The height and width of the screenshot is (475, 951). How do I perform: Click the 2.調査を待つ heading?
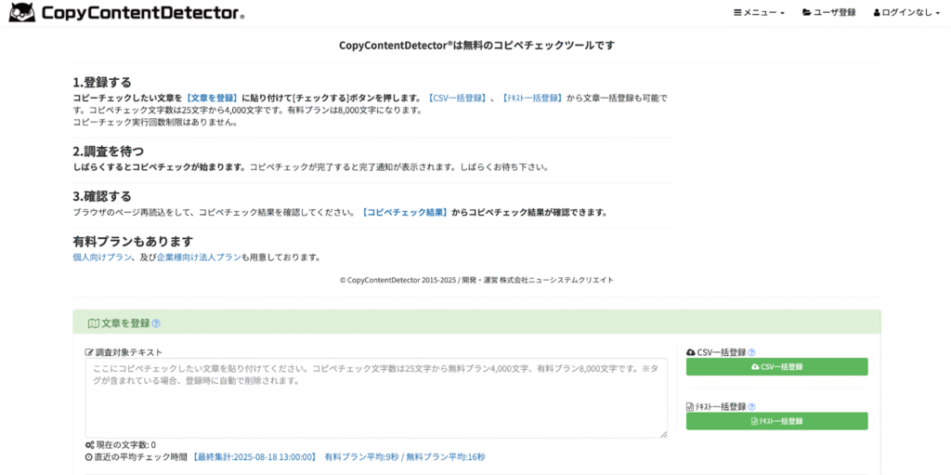click(109, 152)
